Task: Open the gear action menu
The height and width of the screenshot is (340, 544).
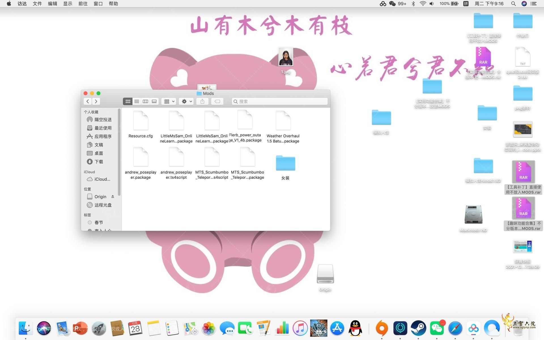Action: point(186,101)
